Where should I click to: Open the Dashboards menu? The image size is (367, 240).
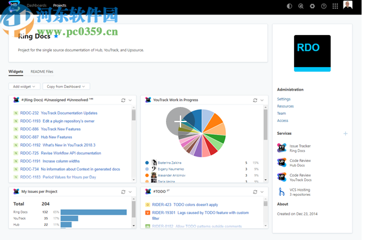[36, 5]
